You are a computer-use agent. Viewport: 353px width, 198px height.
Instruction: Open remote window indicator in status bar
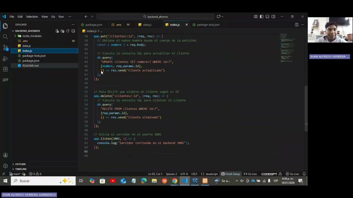[4, 174]
